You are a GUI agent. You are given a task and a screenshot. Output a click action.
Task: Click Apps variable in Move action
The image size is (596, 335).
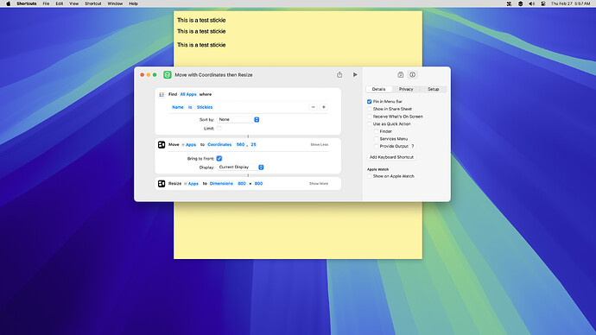point(189,145)
